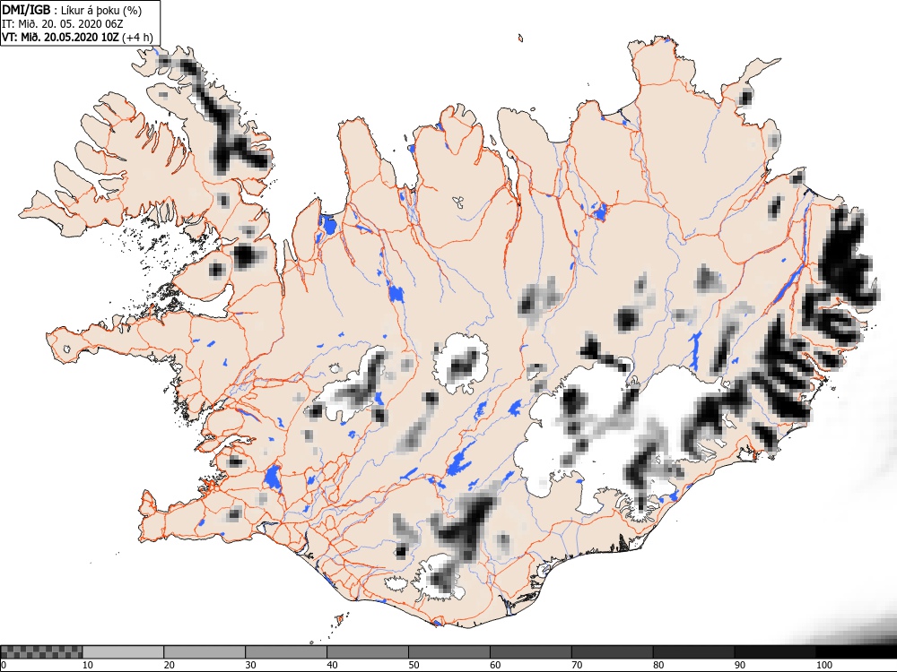897x672 pixels.
Task: Click the legend label '10'
Action: click(88, 665)
